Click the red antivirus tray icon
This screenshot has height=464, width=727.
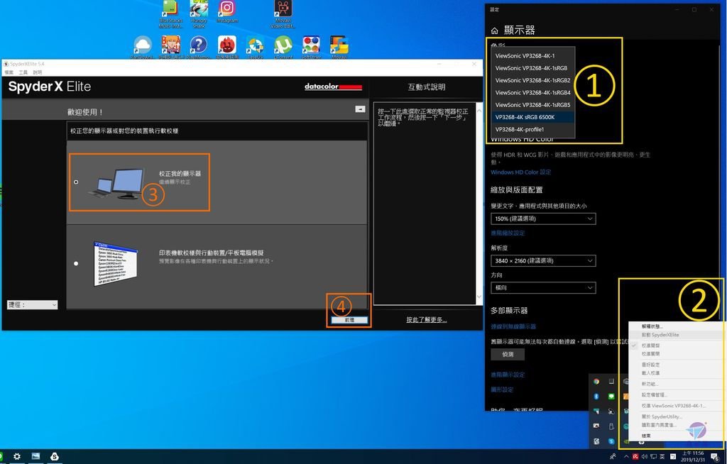pyautogui.click(x=635, y=457)
